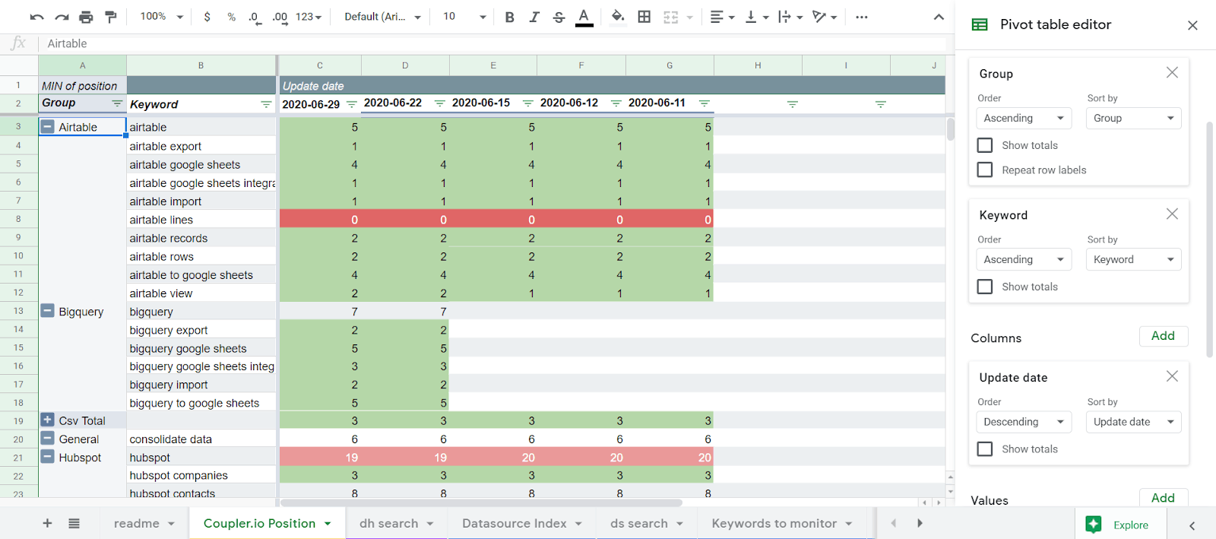Screen dimensions: 1216x539
Task: Open vertical align options
Action: [x=756, y=17]
